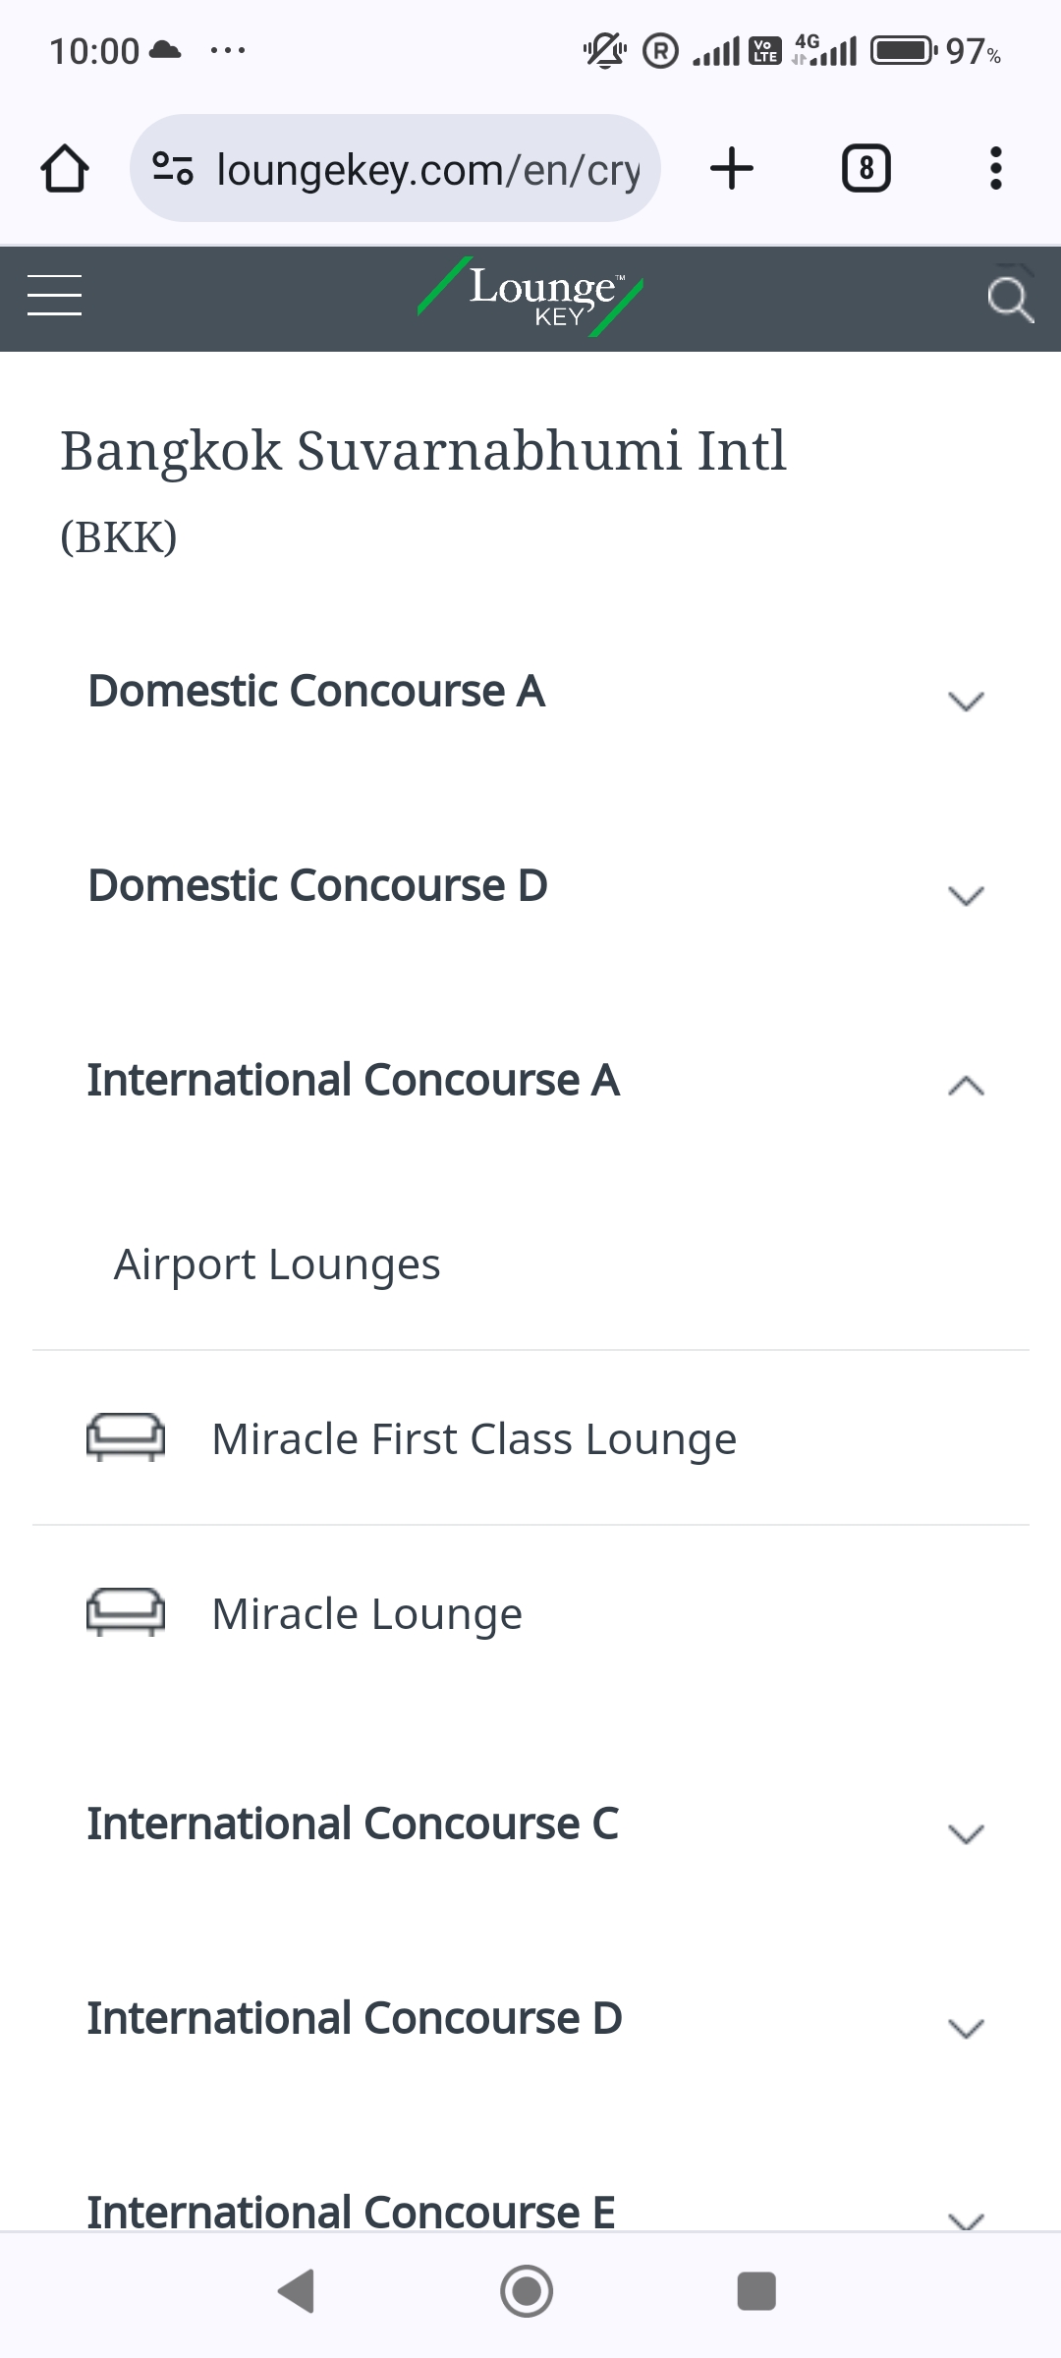Expand Domestic Concourse A section
This screenshot has width=1061, height=2358.
pos(966,701)
